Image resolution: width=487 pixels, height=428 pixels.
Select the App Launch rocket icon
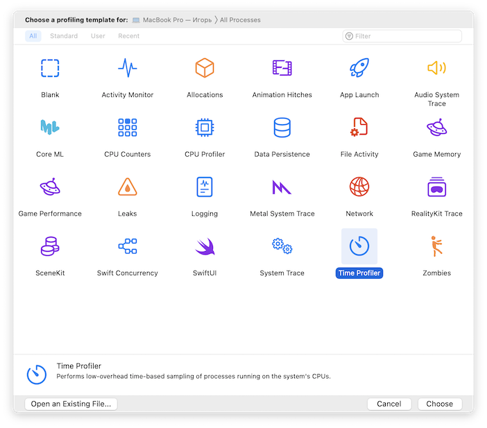pos(359,68)
